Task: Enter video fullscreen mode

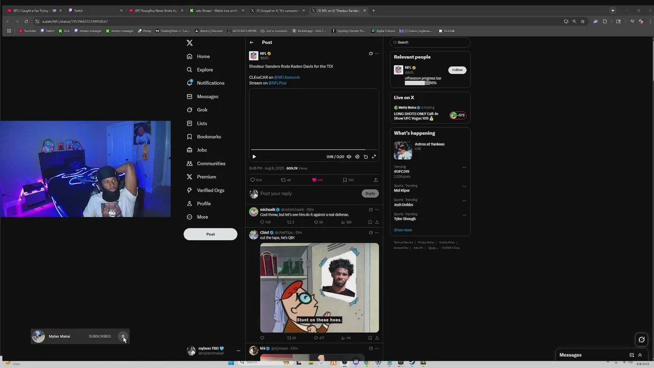Action: (x=373, y=157)
